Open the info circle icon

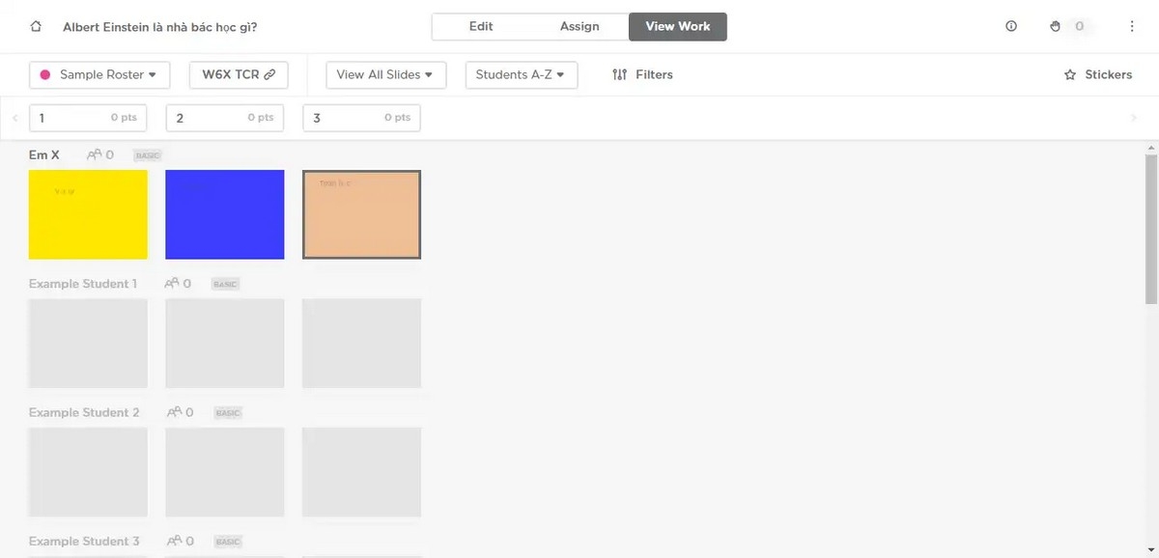tap(1011, 27)
